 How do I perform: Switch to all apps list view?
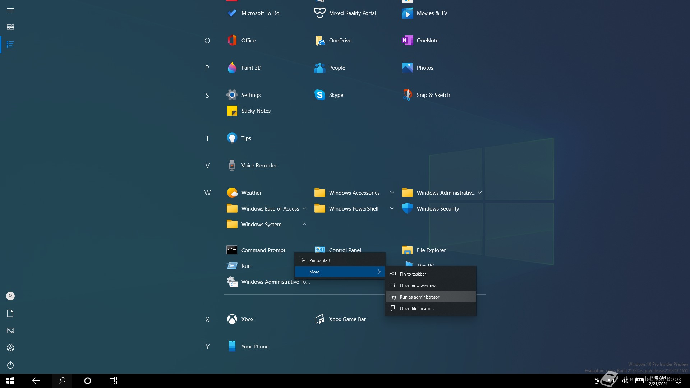click(x=10, y=45)
